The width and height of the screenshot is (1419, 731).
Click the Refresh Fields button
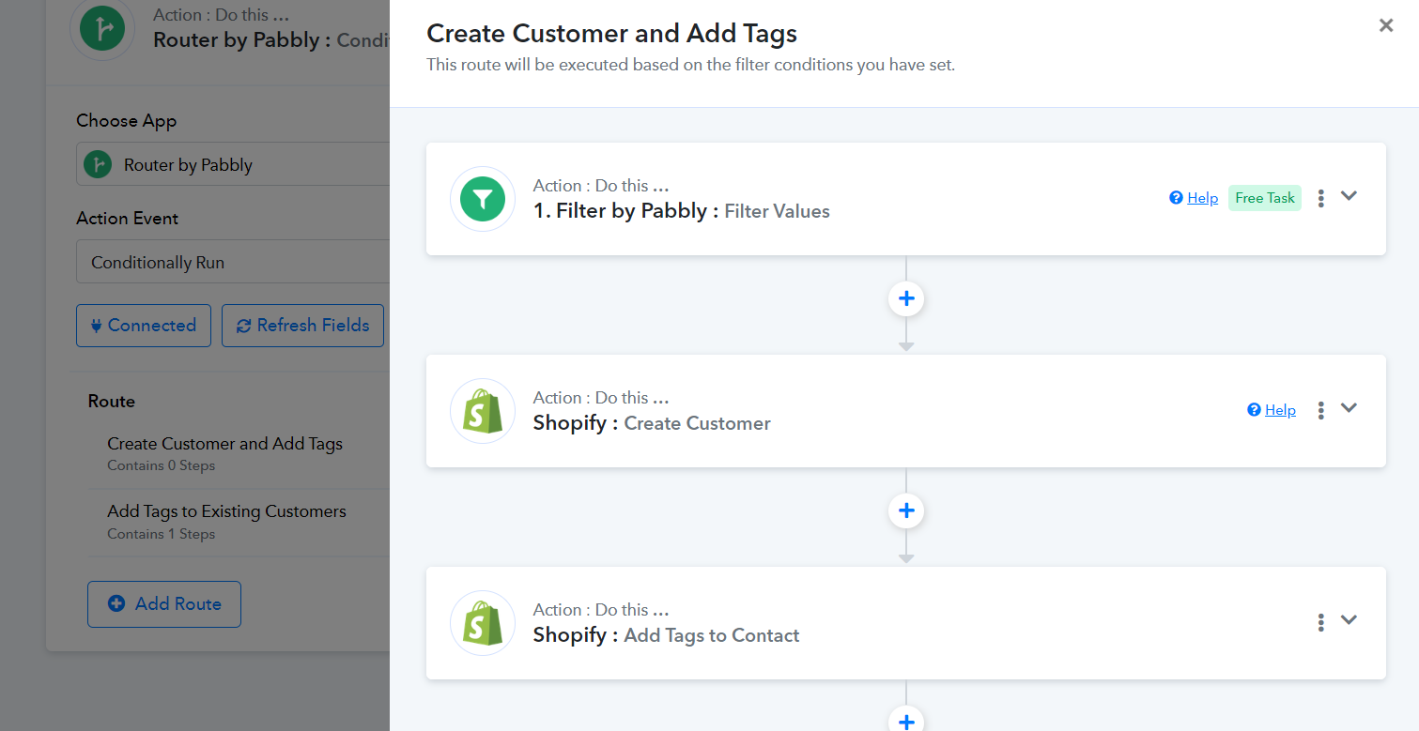point(303,326)
